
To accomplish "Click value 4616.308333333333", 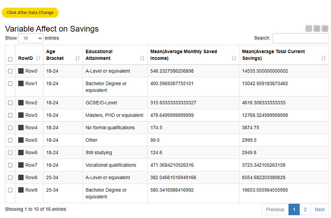I will click(264, 103).
